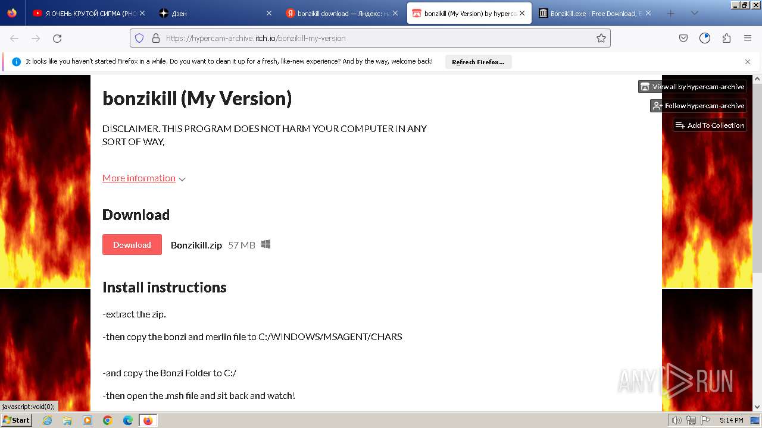Launch Edge from taskbar

(128, 420)
